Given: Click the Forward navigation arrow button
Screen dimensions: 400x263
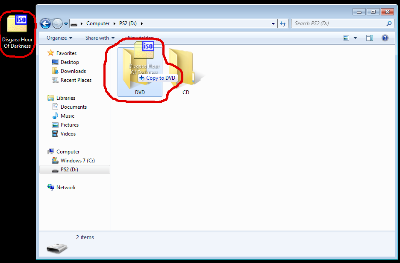Looking at the screenshot, I should [x=57, y=23].
